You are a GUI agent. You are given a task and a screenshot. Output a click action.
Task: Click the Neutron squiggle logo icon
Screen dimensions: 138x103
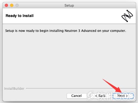tap(127, 16)
